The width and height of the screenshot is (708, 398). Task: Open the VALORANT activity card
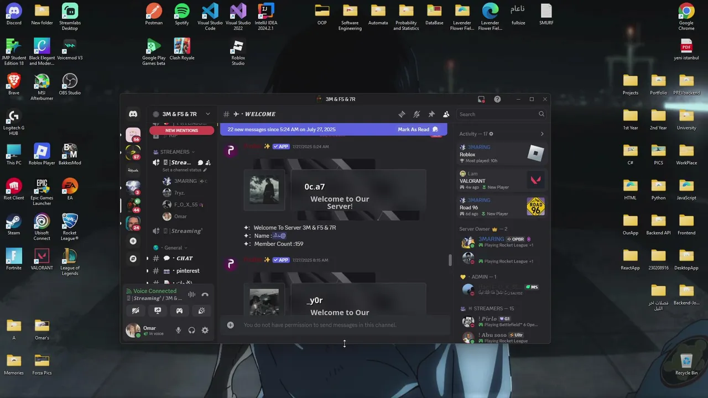point(502,180)
